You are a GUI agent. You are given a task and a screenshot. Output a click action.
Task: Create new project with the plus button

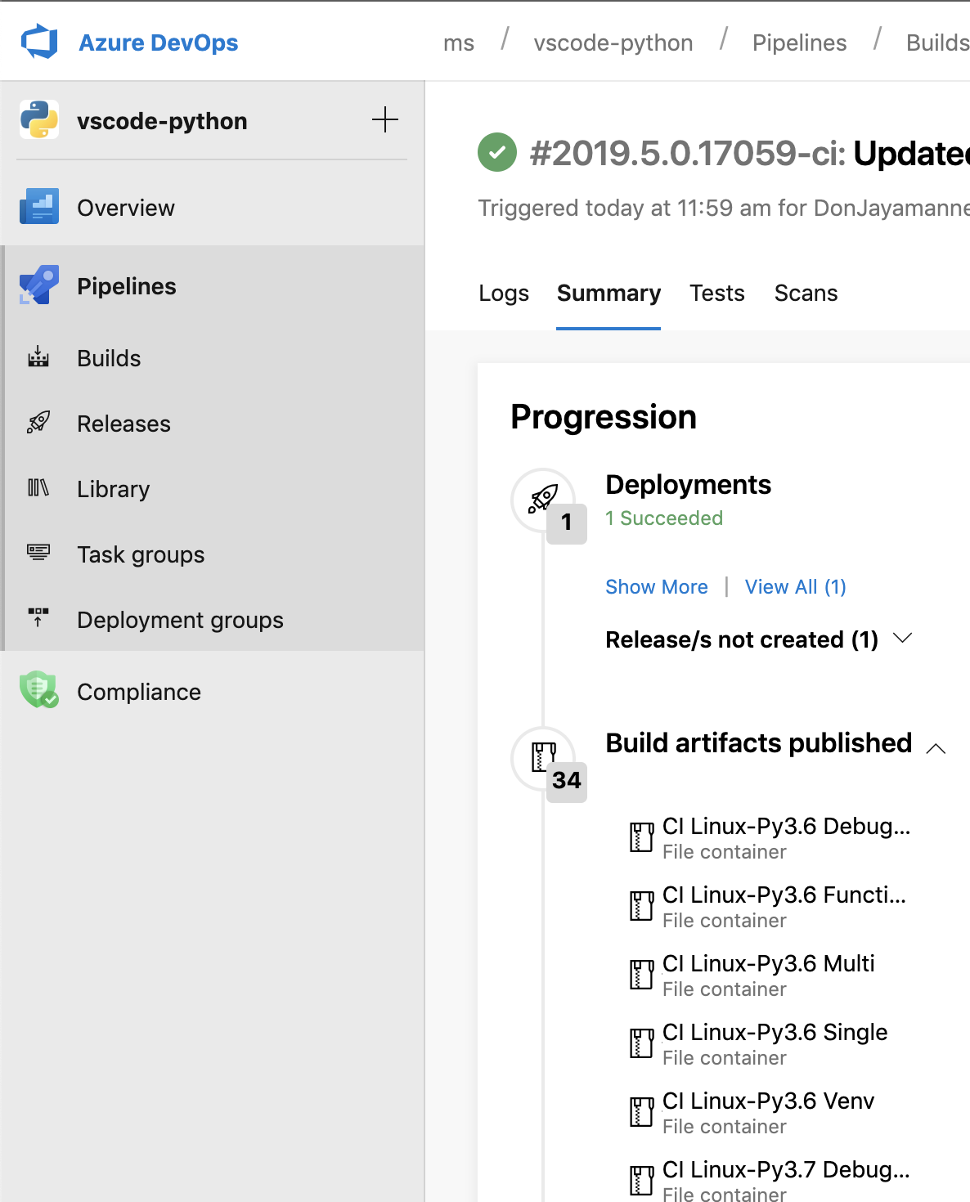384,119
